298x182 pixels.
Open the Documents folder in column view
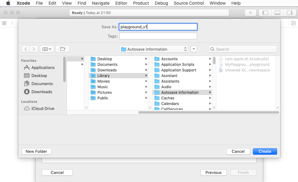(x=118, y=65)
